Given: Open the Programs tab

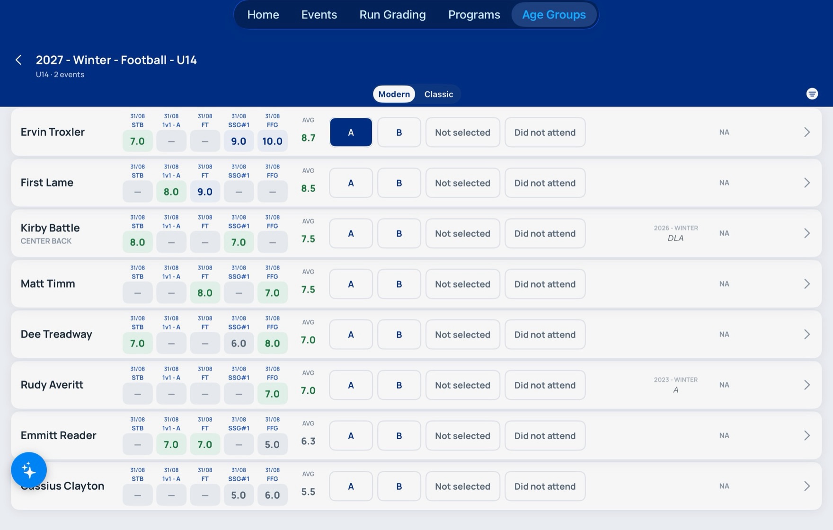Looking at the screenshot, I should coord(474,15).
